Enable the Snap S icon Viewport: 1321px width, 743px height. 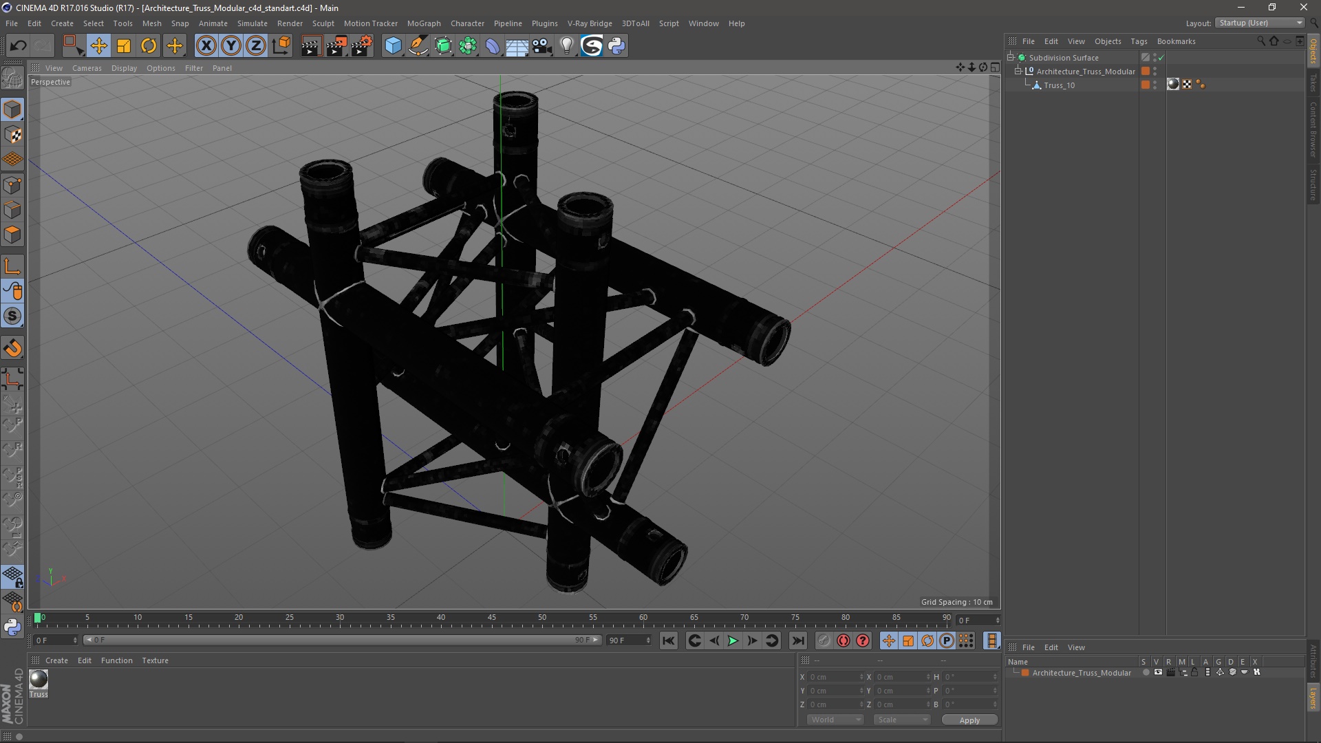point(12,316)
